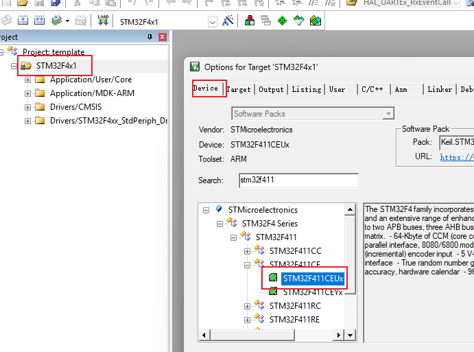
Task: Click Manage Multi-Project Workspace icon
Action: [x=265, y=21]
